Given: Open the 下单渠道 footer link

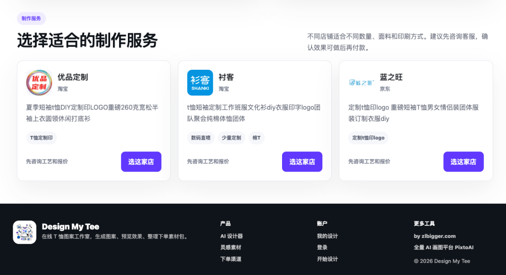Looking at the screenshot, I should pos(231,259).
